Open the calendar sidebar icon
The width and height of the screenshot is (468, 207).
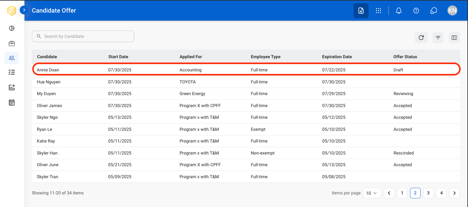click(x=12, y=103)
